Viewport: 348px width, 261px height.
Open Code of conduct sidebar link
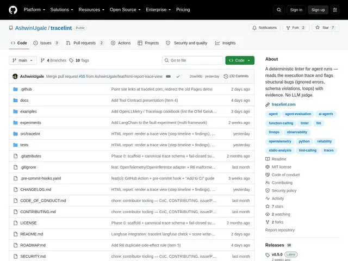point(282,175)
